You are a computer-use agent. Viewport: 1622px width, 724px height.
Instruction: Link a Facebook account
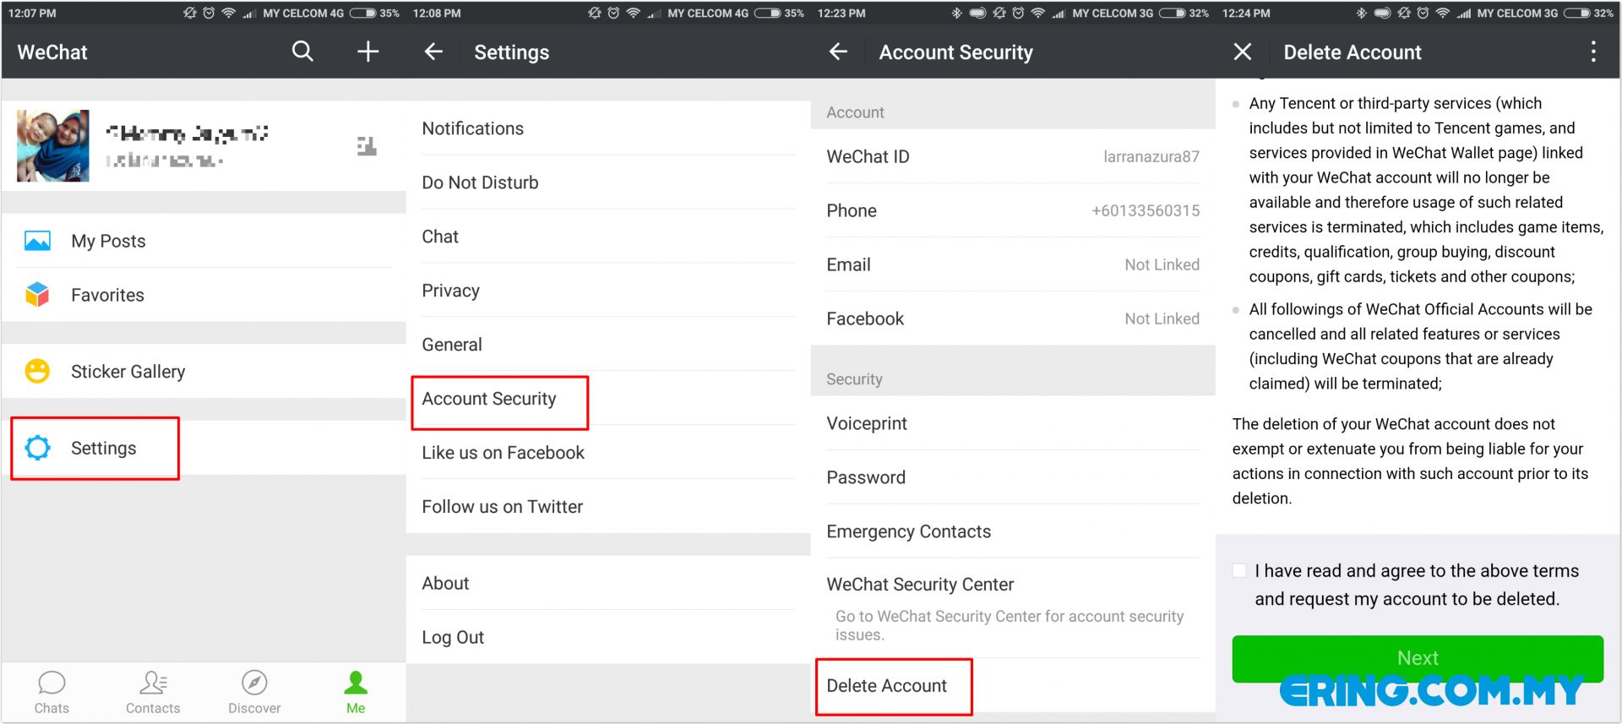pos(1013,318)
